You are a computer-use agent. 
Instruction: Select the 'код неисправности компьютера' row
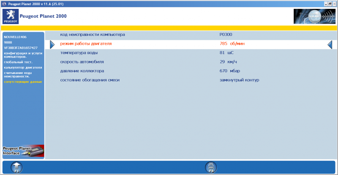pyautogui.click(x=92, y=35)
